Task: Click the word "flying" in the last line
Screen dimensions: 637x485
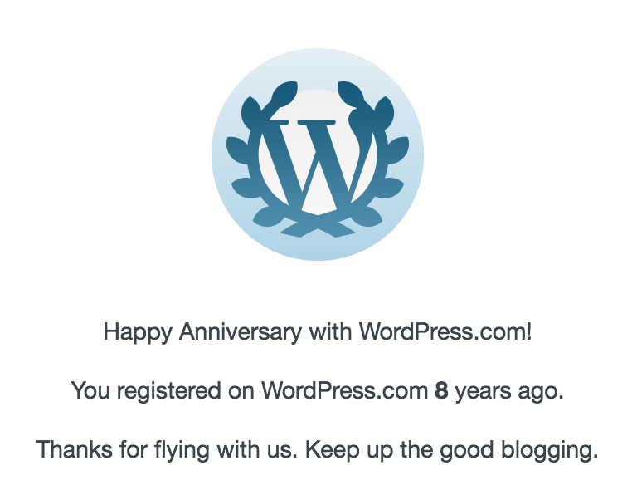Action: click(174, 450)
